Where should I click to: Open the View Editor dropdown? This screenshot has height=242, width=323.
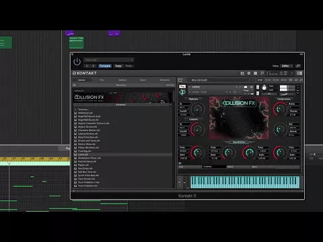coord(287,66)
